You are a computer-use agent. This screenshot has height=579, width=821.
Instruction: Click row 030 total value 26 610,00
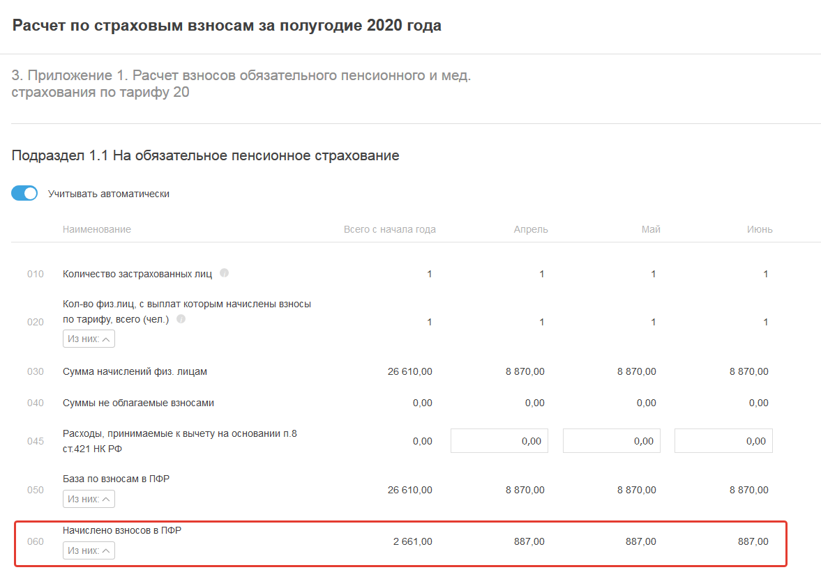click(409, 372)
